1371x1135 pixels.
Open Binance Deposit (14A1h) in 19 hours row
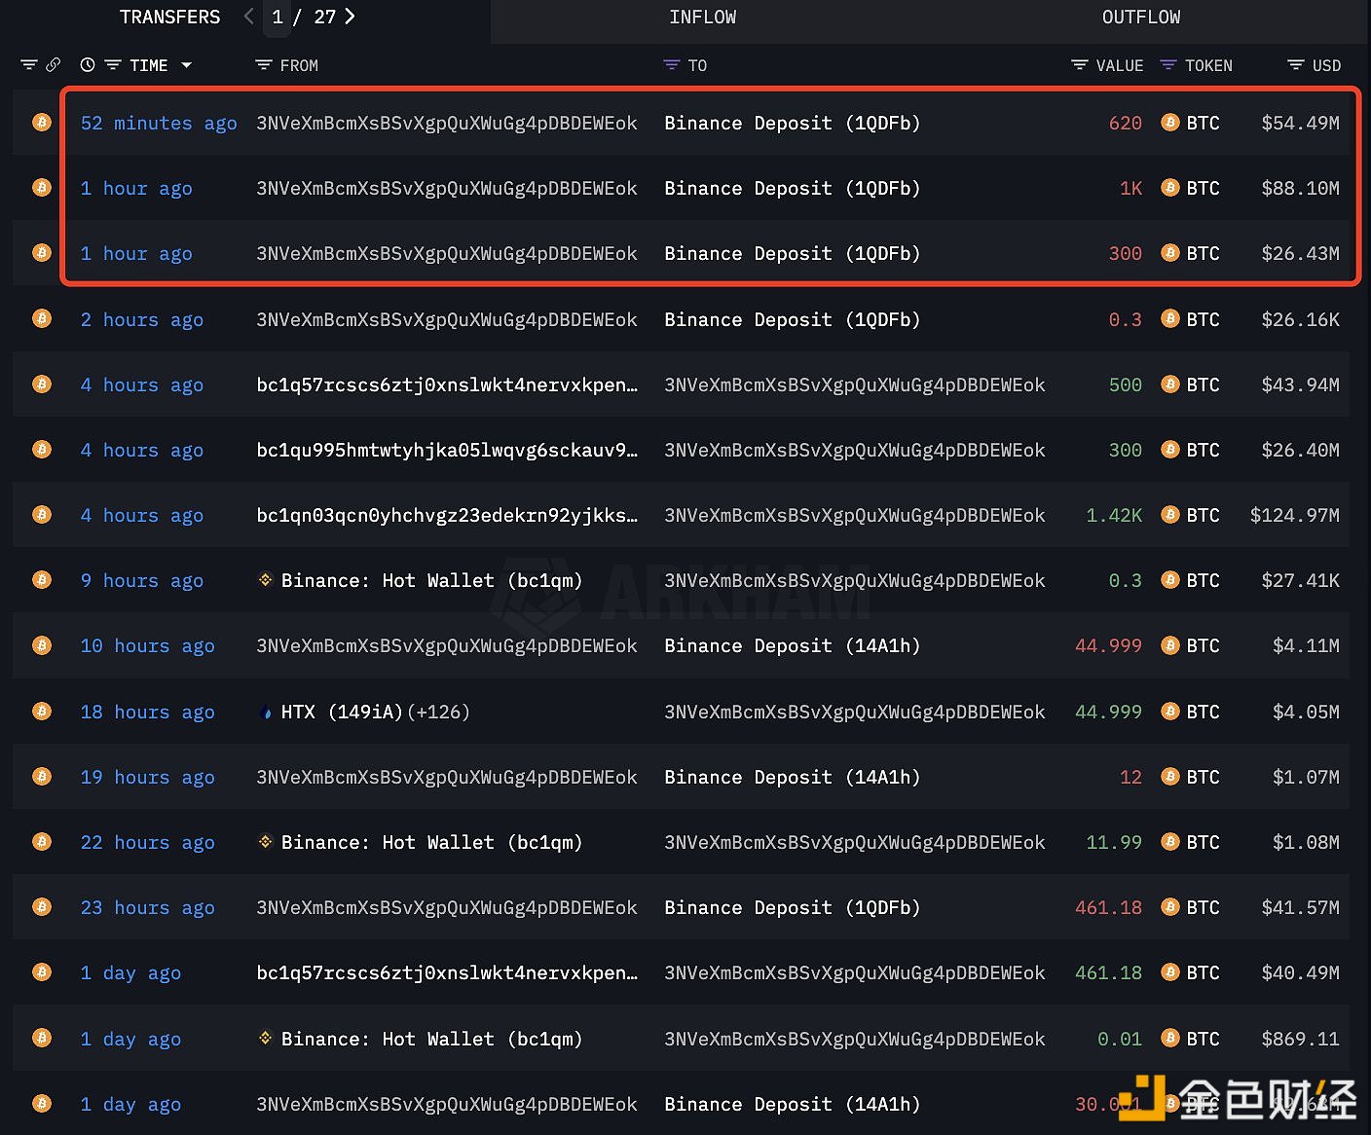pyautogui.click(x=793, y=777)
